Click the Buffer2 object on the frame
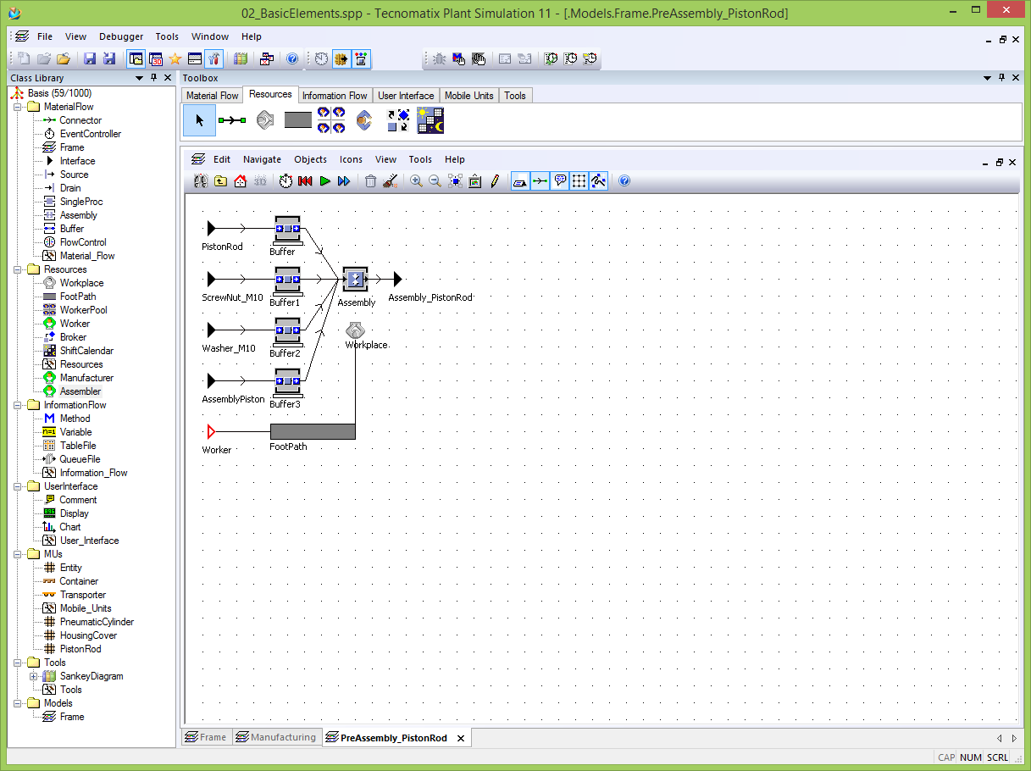 [288, 330]
